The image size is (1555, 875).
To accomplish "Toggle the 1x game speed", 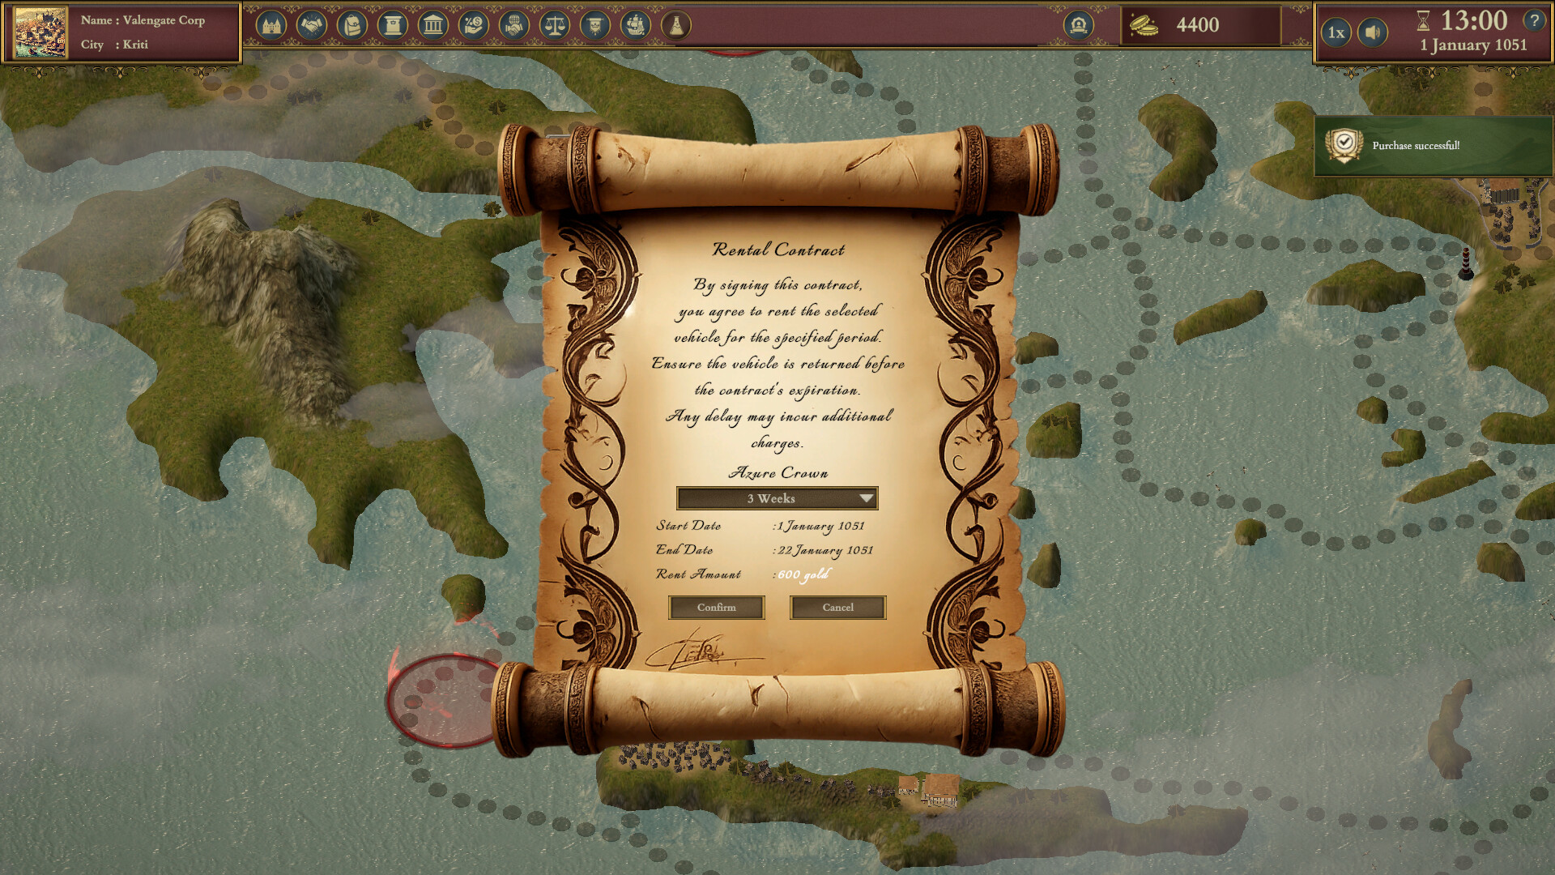I will [1336, 32].
